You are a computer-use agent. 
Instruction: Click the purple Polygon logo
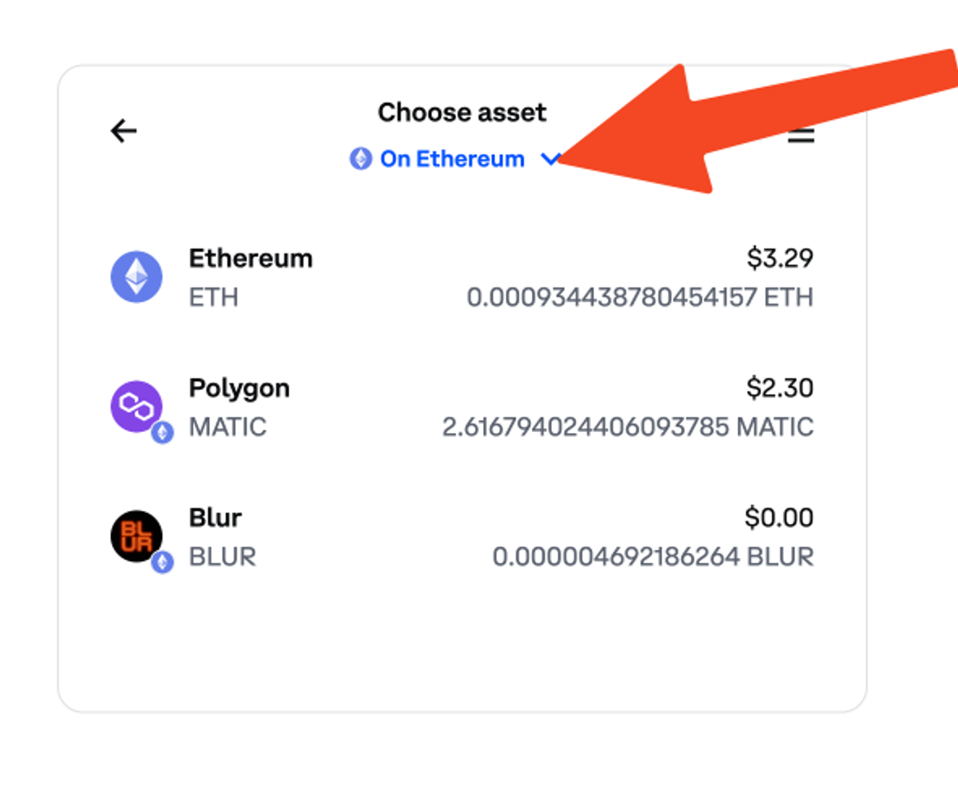pyautogui.click(x=136, y=406)
